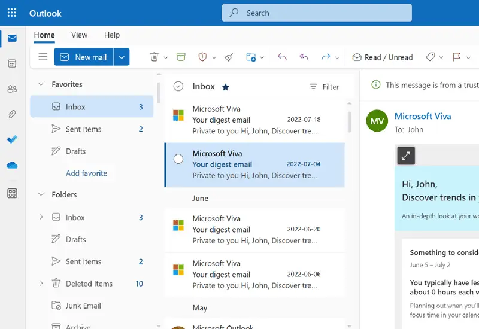Image resolution: width=479 pixels, height=329 pixels.
Task: Select Junk Email folder
Action: click(x=92, y=306)
